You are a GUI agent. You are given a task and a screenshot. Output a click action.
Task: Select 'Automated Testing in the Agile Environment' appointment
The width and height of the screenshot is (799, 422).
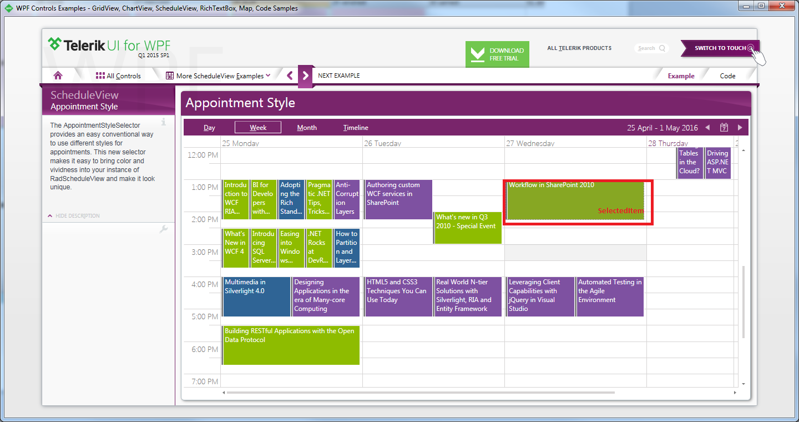click(x=610, y=297)
